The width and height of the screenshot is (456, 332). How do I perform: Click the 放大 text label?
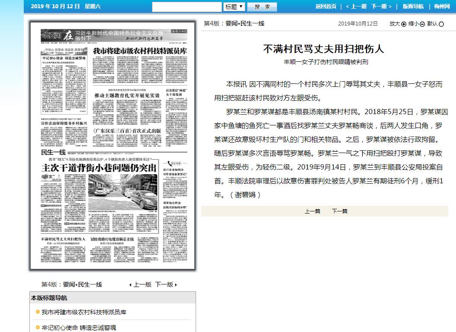click(395, 24)
